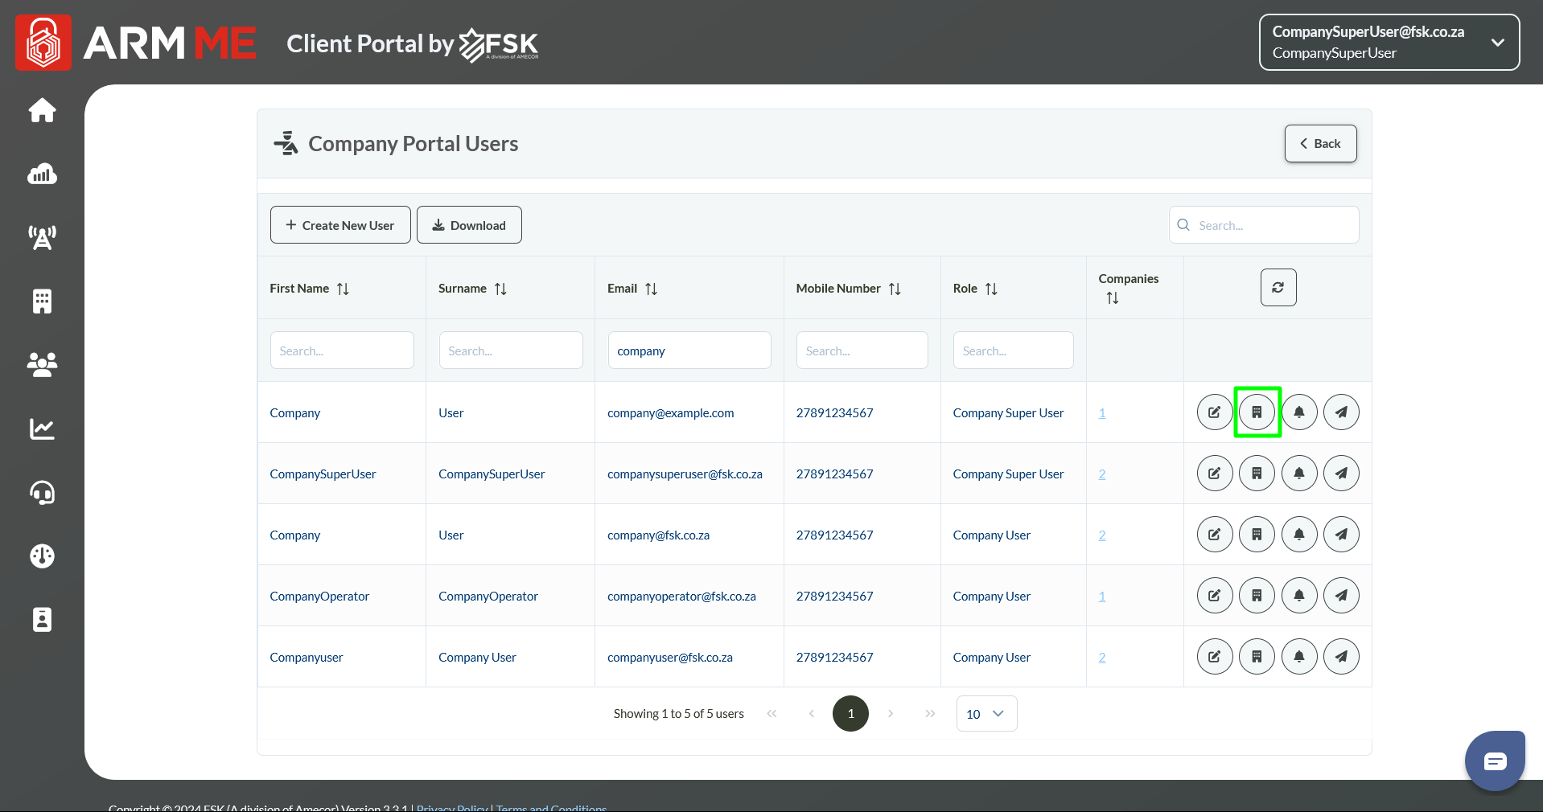Image resolution: width=1543 pixels, height=812 pixels.
Task: Click the refresh table icon button
Action: [x=1278, y=288]
